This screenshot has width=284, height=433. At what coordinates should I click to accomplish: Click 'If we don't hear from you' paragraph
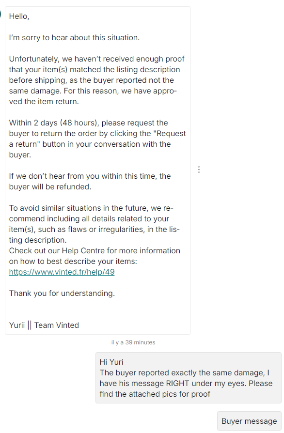[x=90, y=182]
